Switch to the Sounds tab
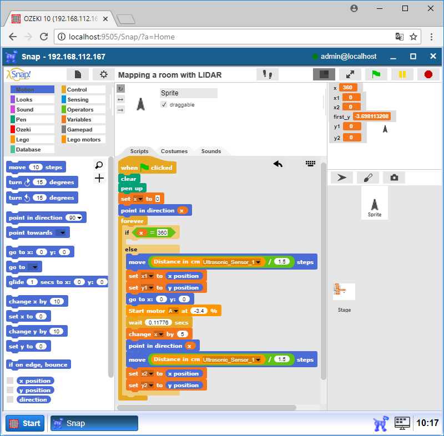Screen dimensions: 444x436 pos(211,151)
